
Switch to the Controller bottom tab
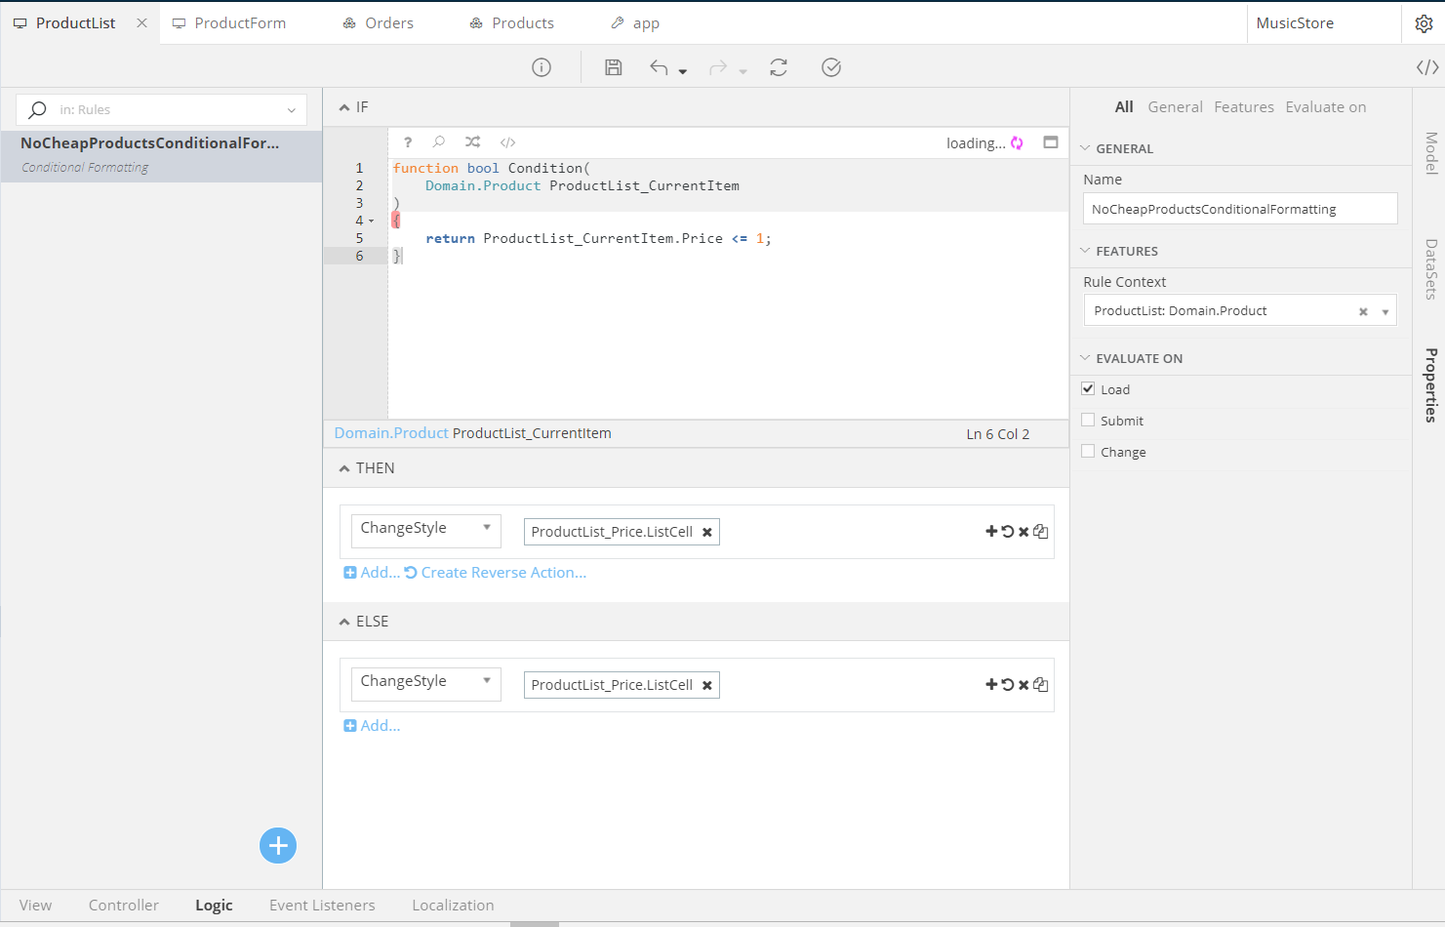click(123, 906)
